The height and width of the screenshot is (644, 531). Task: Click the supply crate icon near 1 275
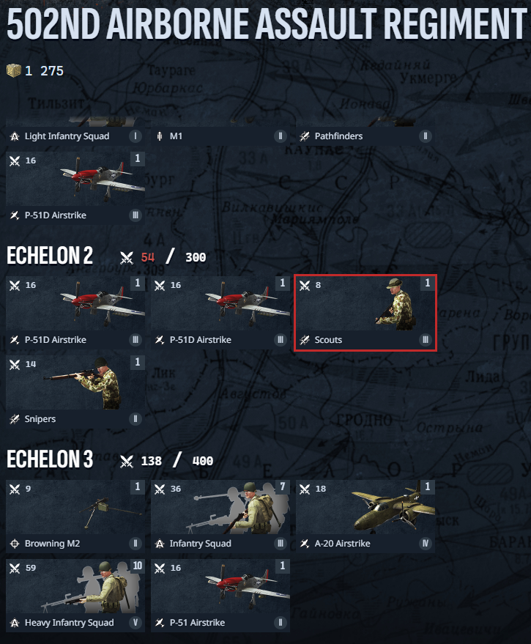pos(14,70)
